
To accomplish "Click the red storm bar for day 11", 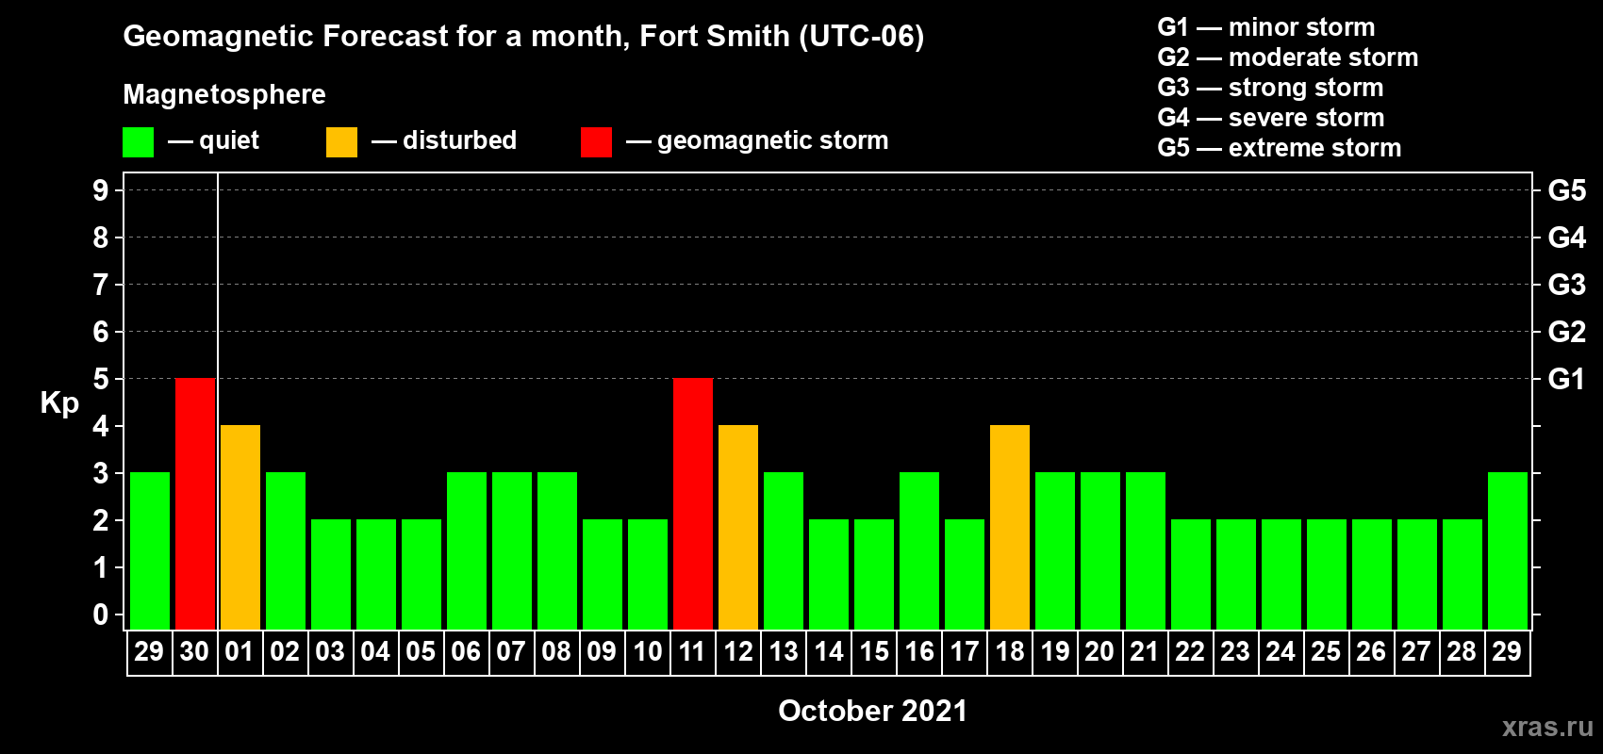I will [x=693, y=504].
